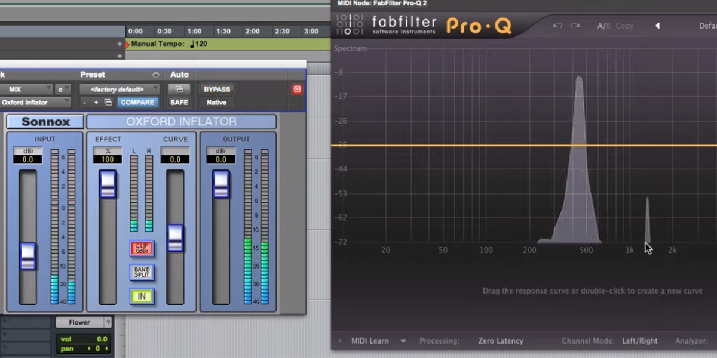Click the 1:00 mark on timeline ruler
717x358 pixels.
tap(194, 31)
